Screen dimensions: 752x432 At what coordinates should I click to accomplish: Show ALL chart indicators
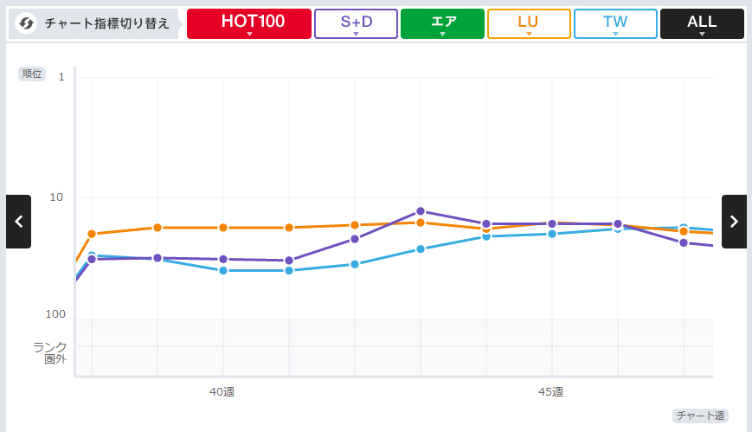coord(702,24)
